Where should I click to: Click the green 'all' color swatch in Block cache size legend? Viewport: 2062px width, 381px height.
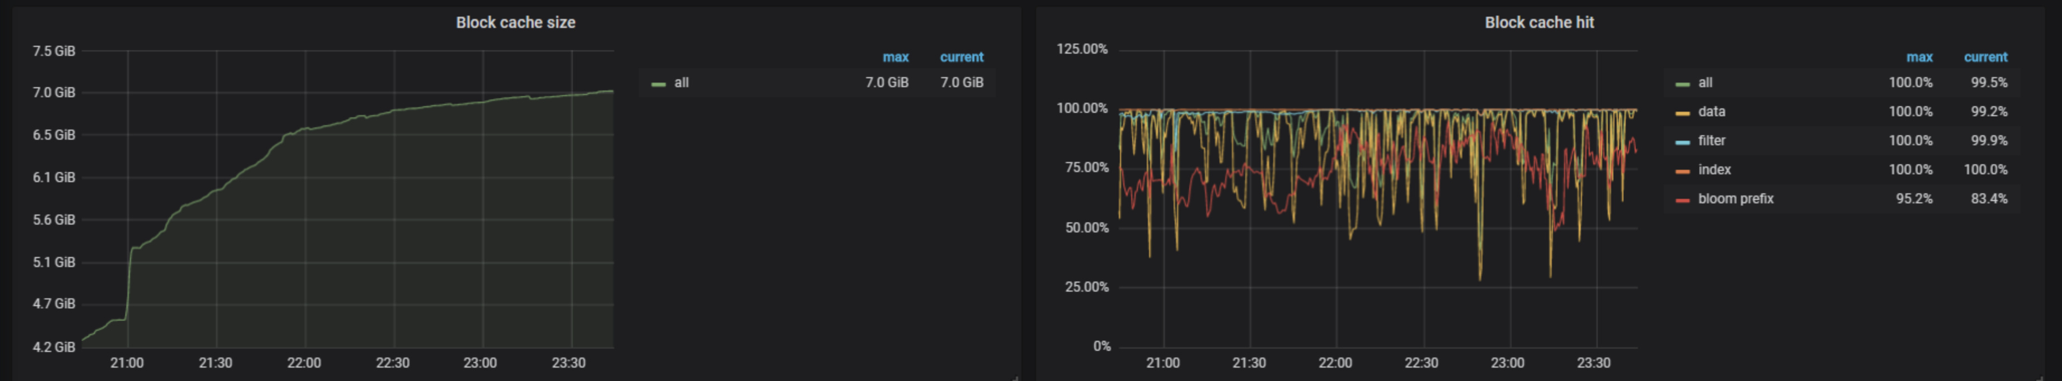point(659,84)
